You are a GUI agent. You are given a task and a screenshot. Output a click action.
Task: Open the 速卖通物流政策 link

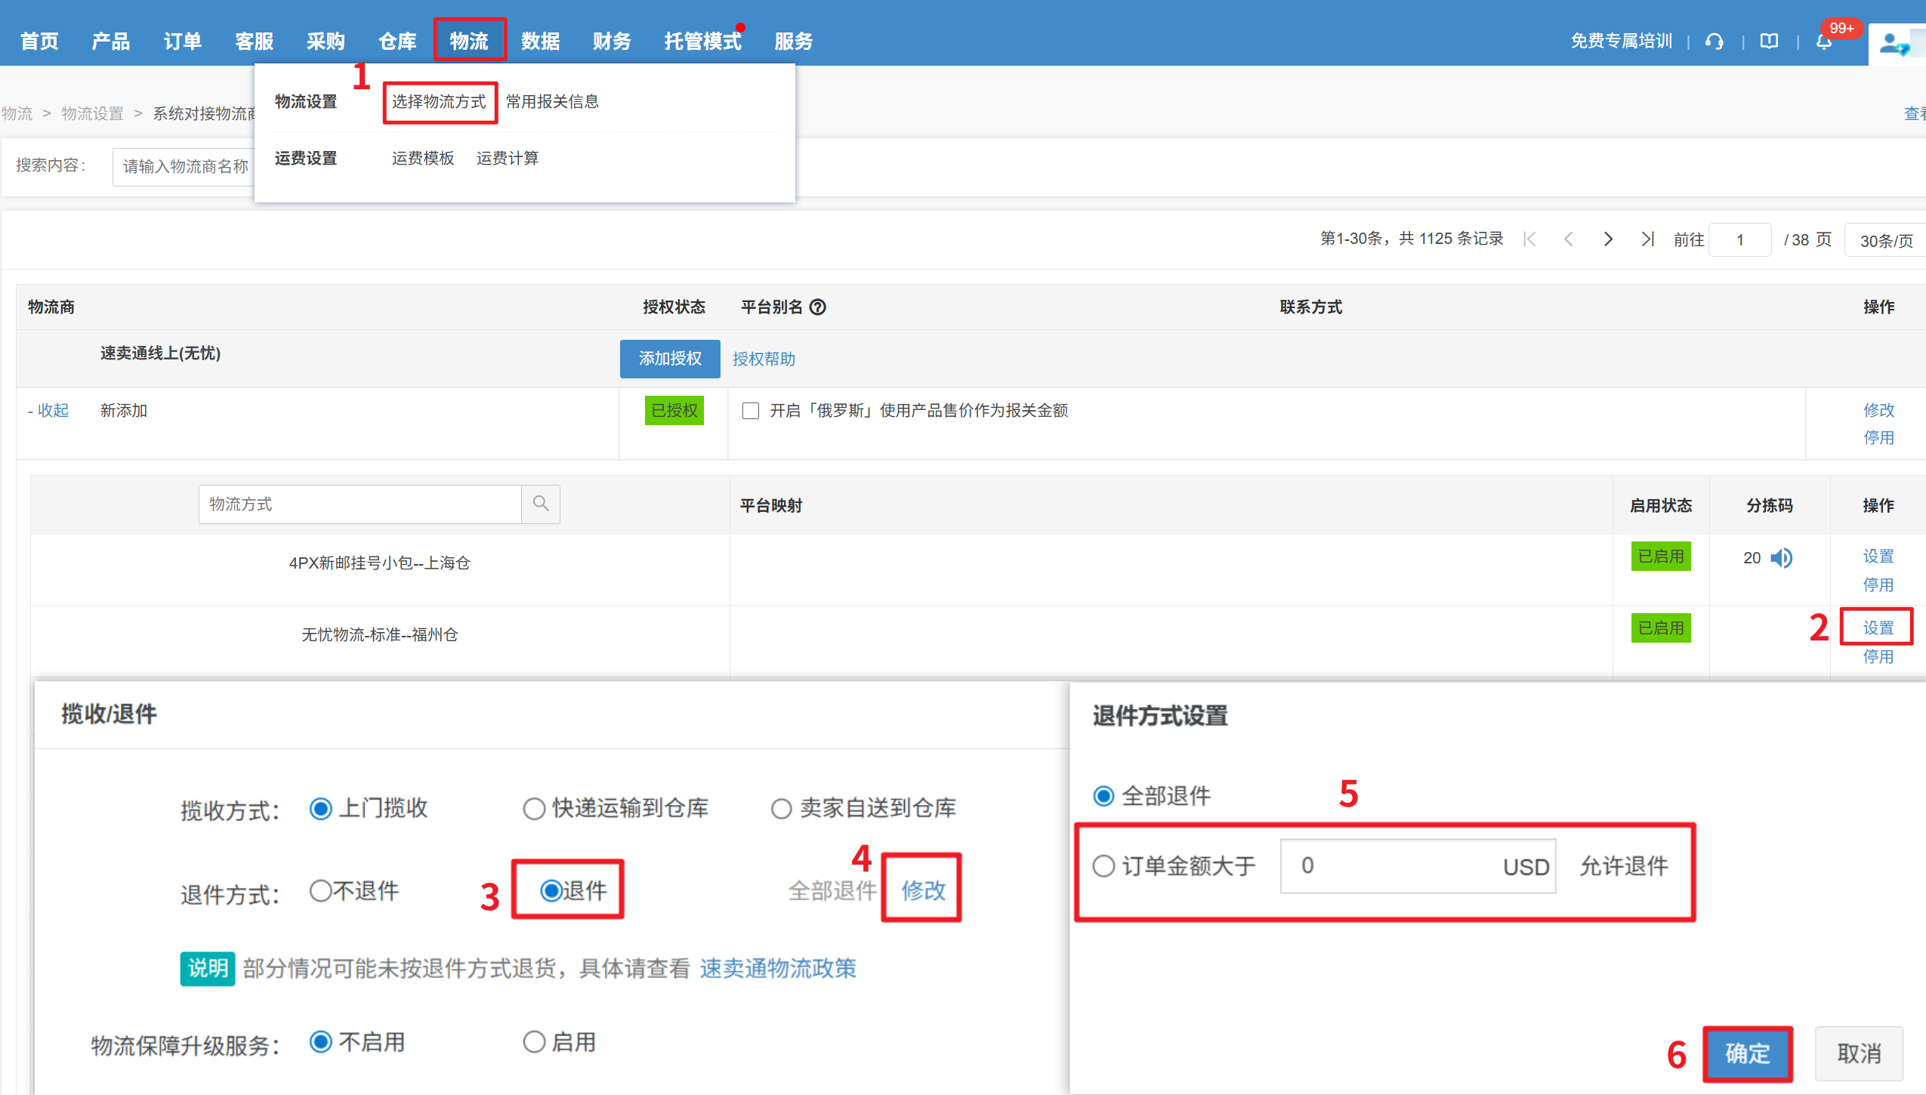pyautogui.click(x=777, y=968)
